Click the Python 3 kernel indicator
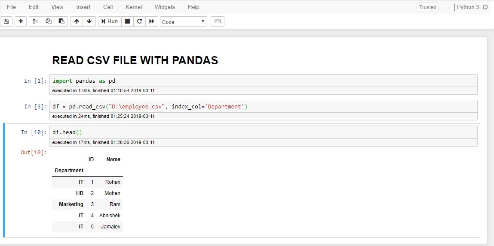Image resolution: width=494 pixels, height=246 pixels. coord(469,7)
